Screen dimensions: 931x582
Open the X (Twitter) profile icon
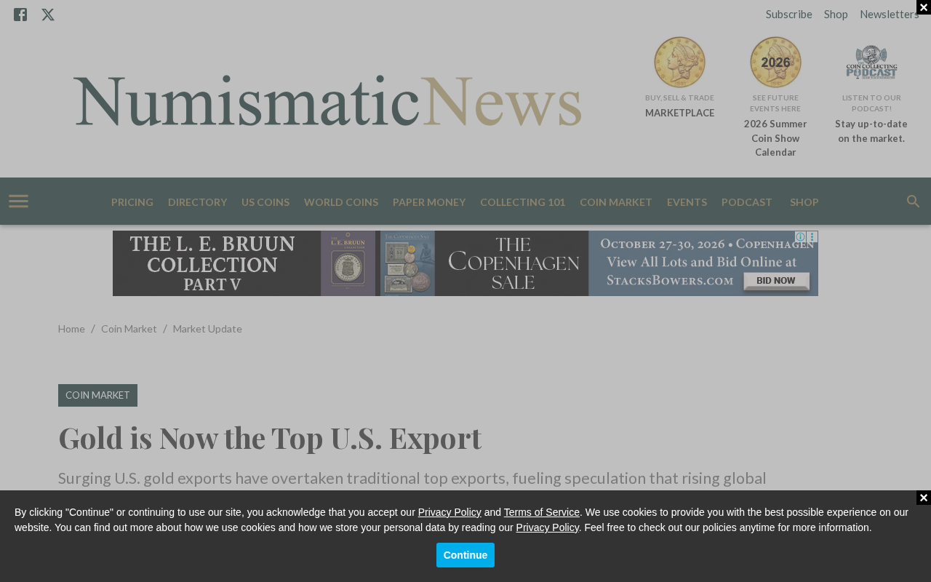pyautogui.click(x=48, y=15)
